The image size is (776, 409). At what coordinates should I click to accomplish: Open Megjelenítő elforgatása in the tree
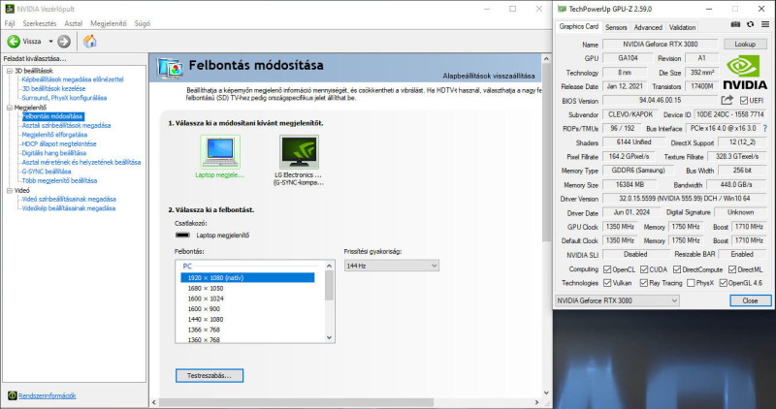coord(54,135)
